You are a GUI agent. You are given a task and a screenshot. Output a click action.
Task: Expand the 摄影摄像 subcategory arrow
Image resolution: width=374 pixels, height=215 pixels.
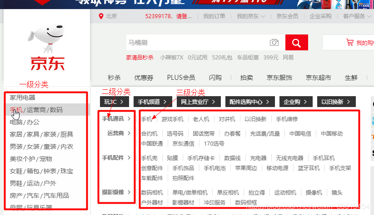pyautogui.click(x=129, y=192)
